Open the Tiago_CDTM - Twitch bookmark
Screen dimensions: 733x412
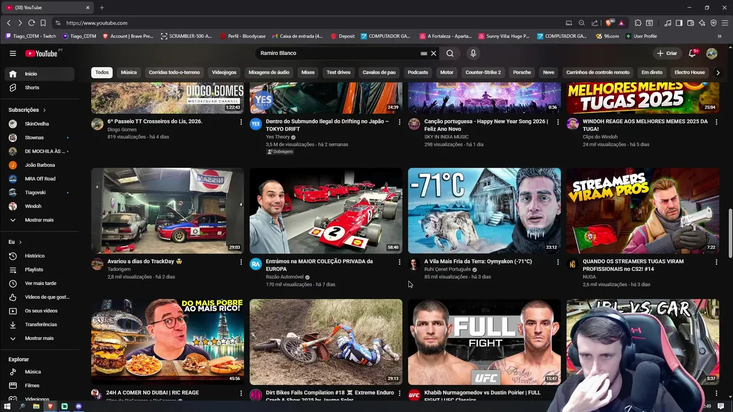click(31, 36)
